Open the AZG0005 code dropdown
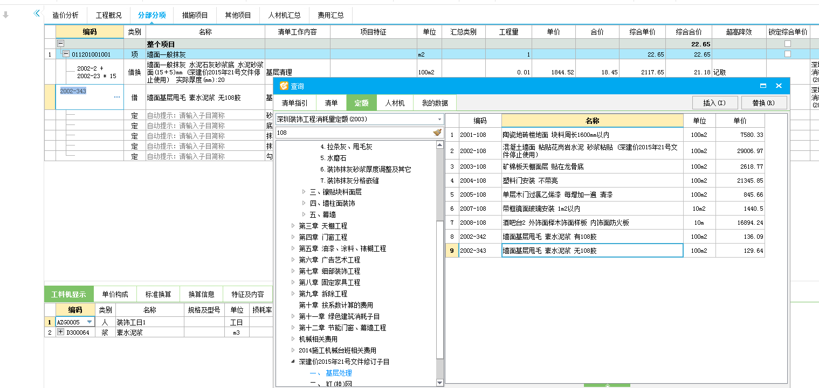Viewport: 819px width, 388px height. tap(89, 322)
